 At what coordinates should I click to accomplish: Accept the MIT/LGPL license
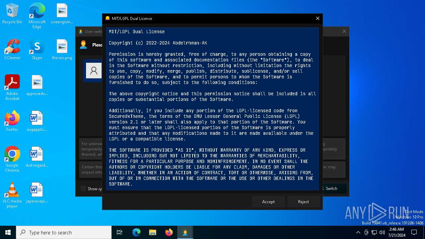click(x=268, y=202)
